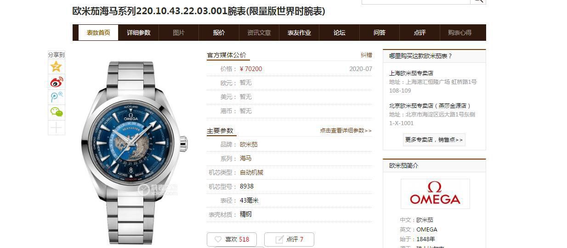
Task: Click the Tencent Weibo share icon
Action: click(57, 97)
